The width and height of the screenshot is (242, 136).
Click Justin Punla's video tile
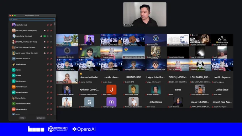pos(89,65)
